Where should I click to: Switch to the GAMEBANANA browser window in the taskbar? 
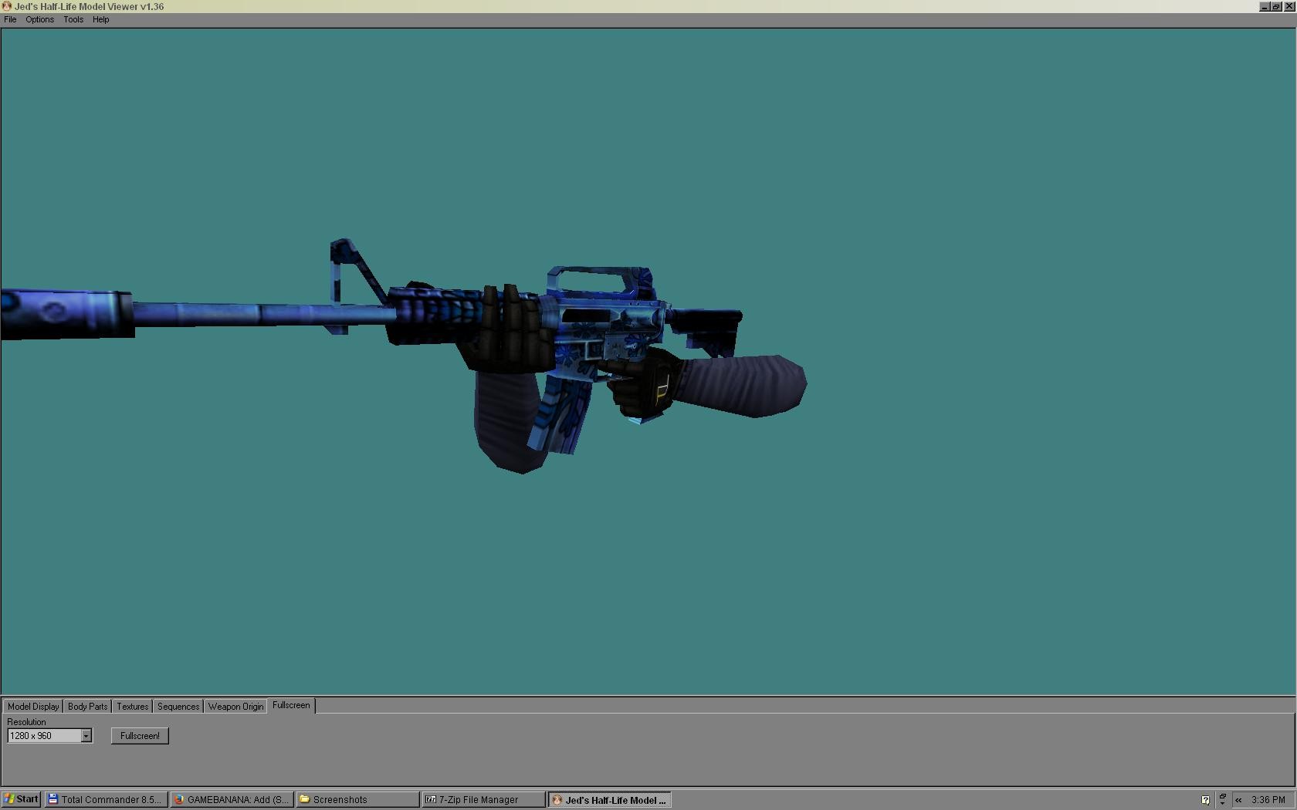click(231, 800)
